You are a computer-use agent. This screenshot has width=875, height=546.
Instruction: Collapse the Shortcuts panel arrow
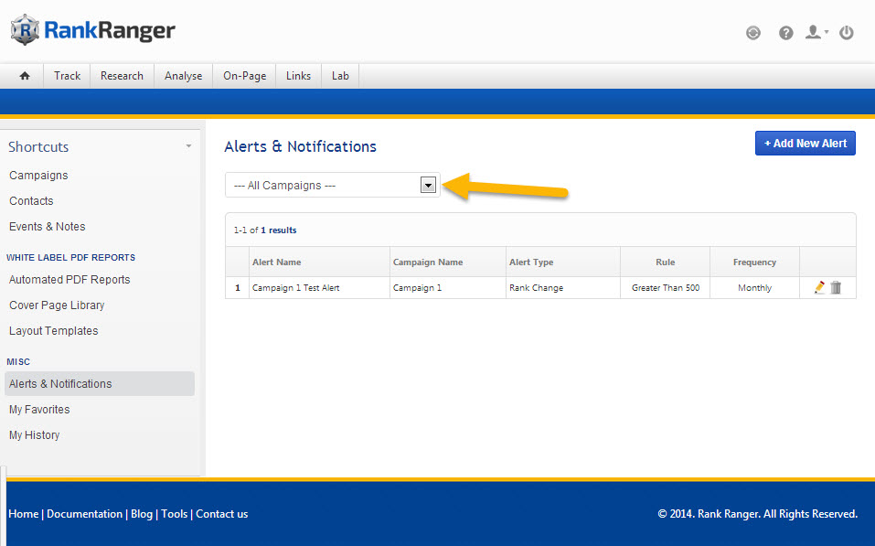[x=188, y=146]
